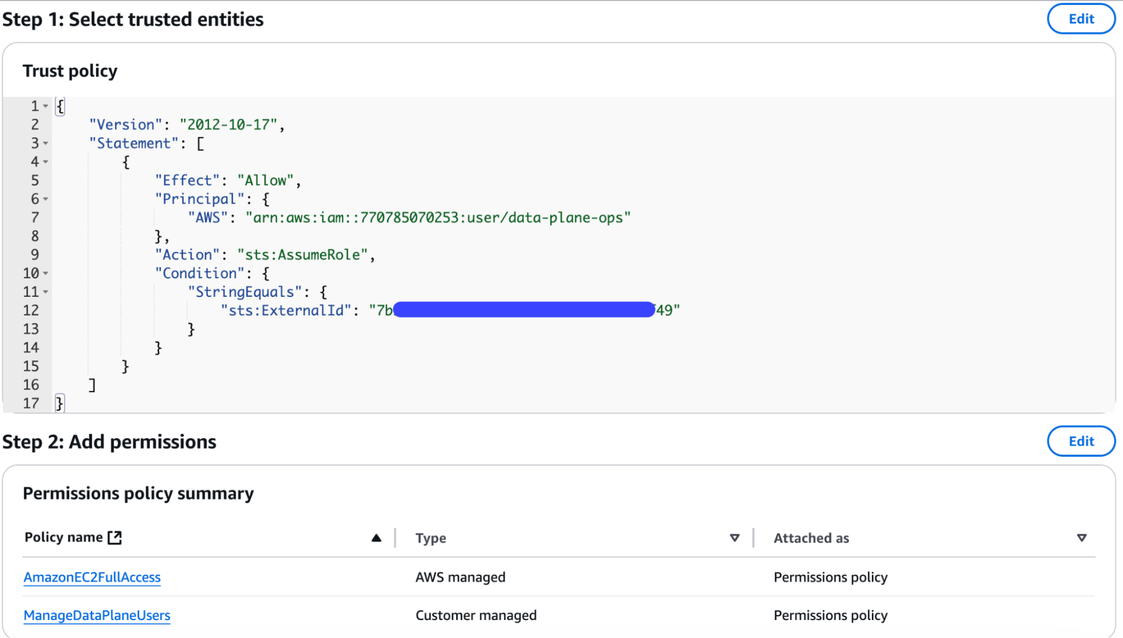Open the ManageDataPlaneUsers policy
The height and width of the screenshot is (638, 1123).
(x=97, y=615)
